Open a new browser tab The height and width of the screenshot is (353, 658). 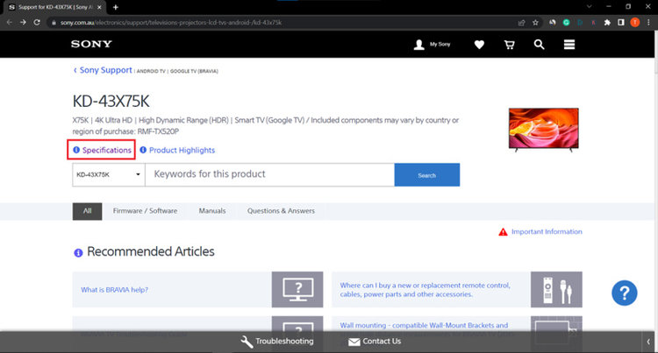coord(116,7)
